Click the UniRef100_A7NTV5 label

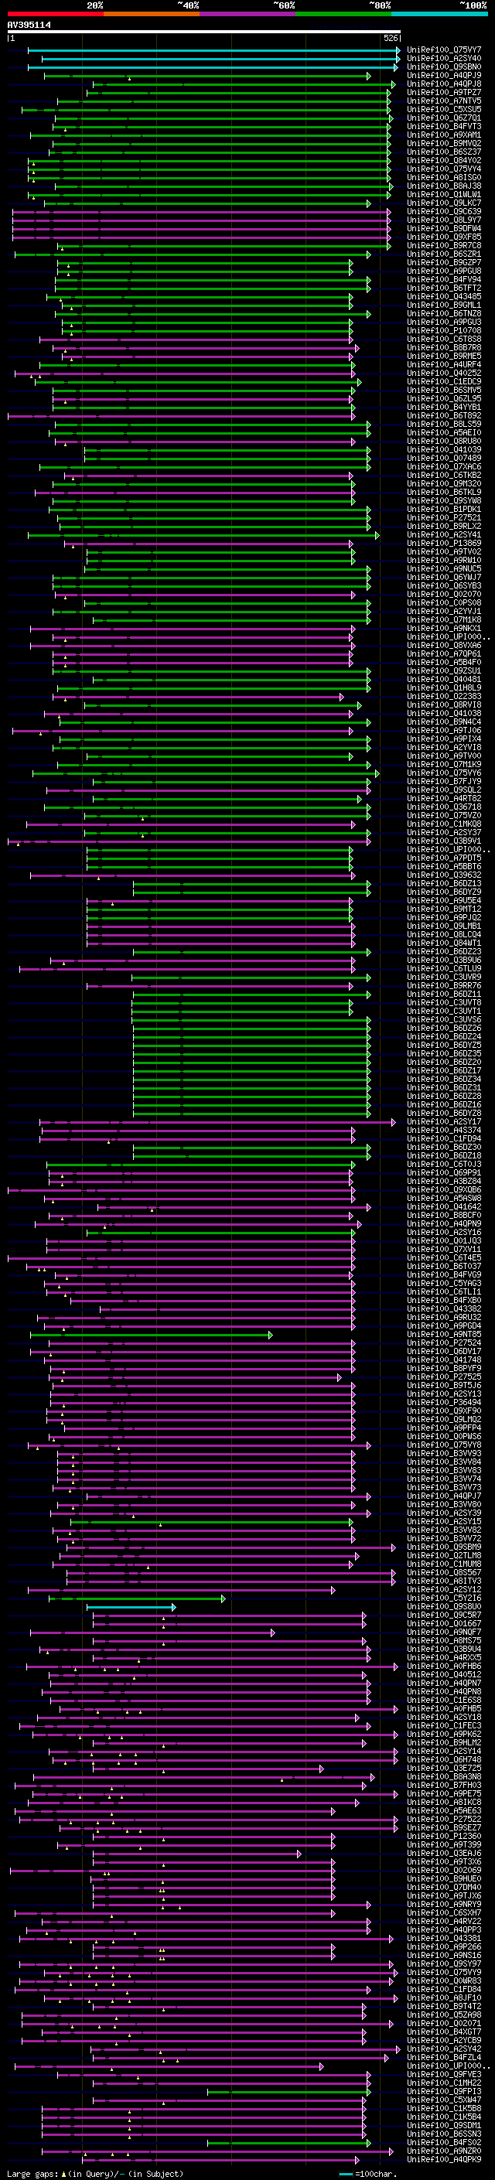pyautogui.click(x=444, y=101)
